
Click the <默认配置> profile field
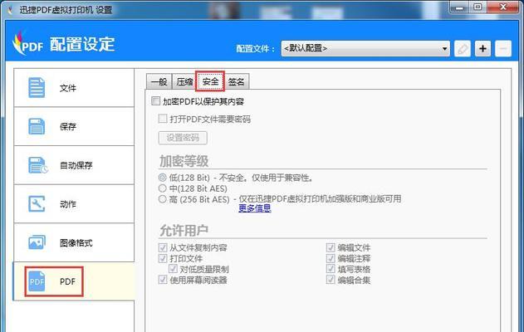click(365, 49)
